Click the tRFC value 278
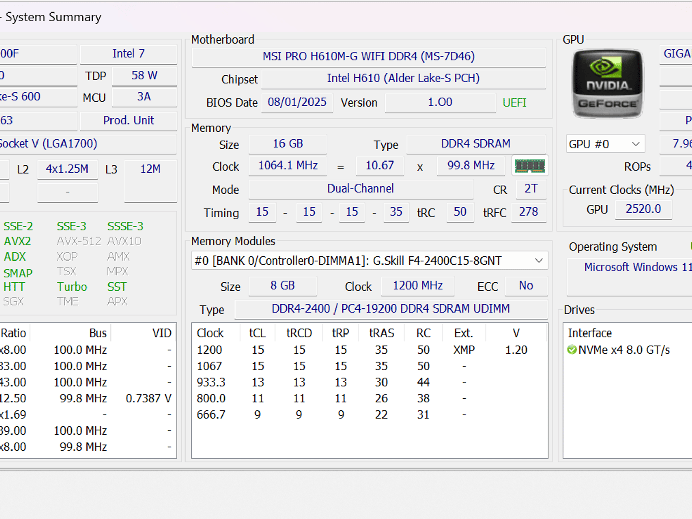 click(528, 212)
